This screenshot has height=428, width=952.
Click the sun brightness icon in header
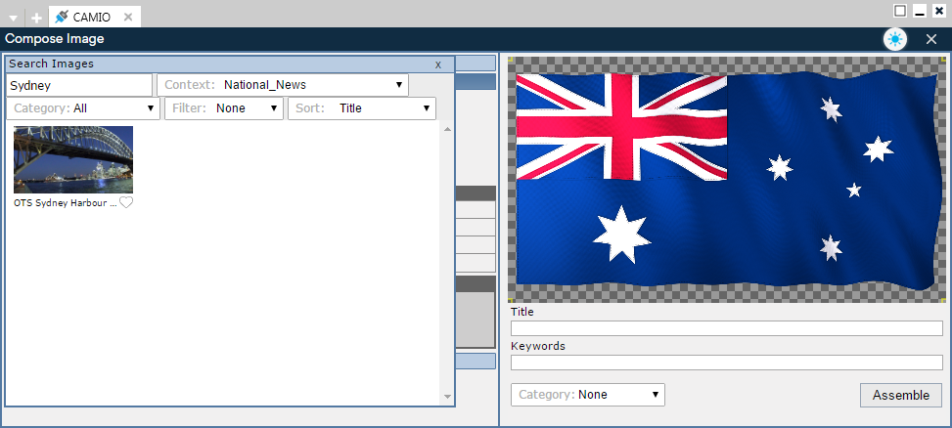[x=894, y=39]
